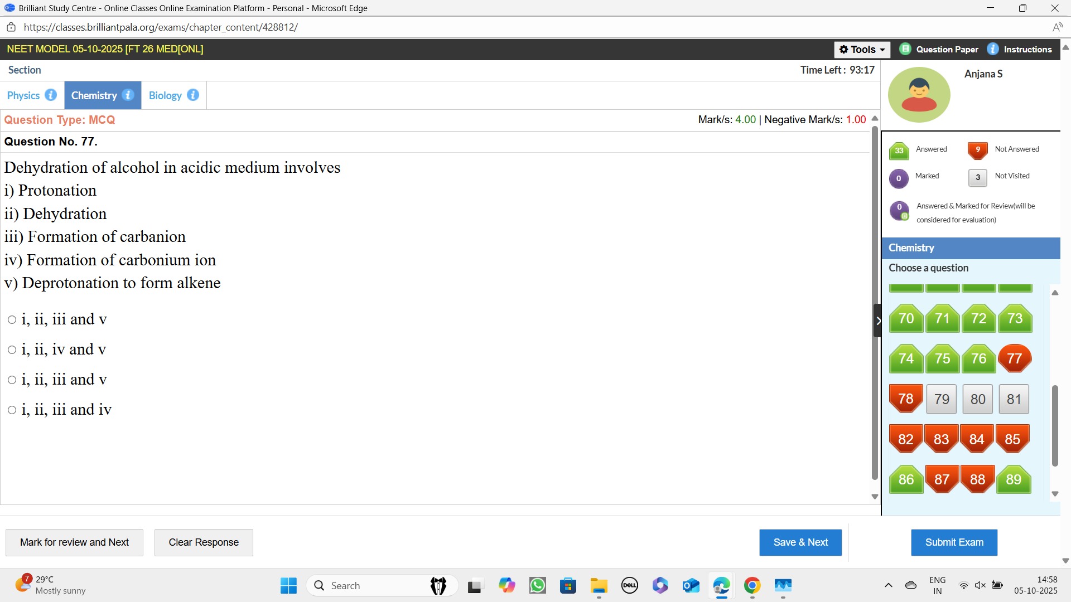Open the Instructions info icon
Screen dimensions: 1071x602
[993, 49]
